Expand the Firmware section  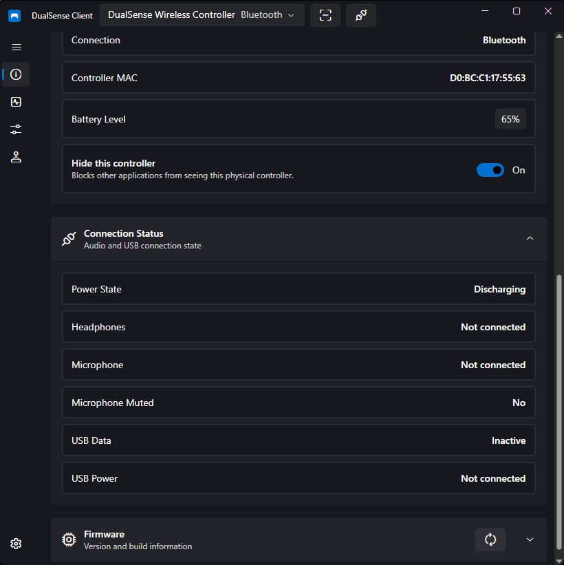coord(530,540)
